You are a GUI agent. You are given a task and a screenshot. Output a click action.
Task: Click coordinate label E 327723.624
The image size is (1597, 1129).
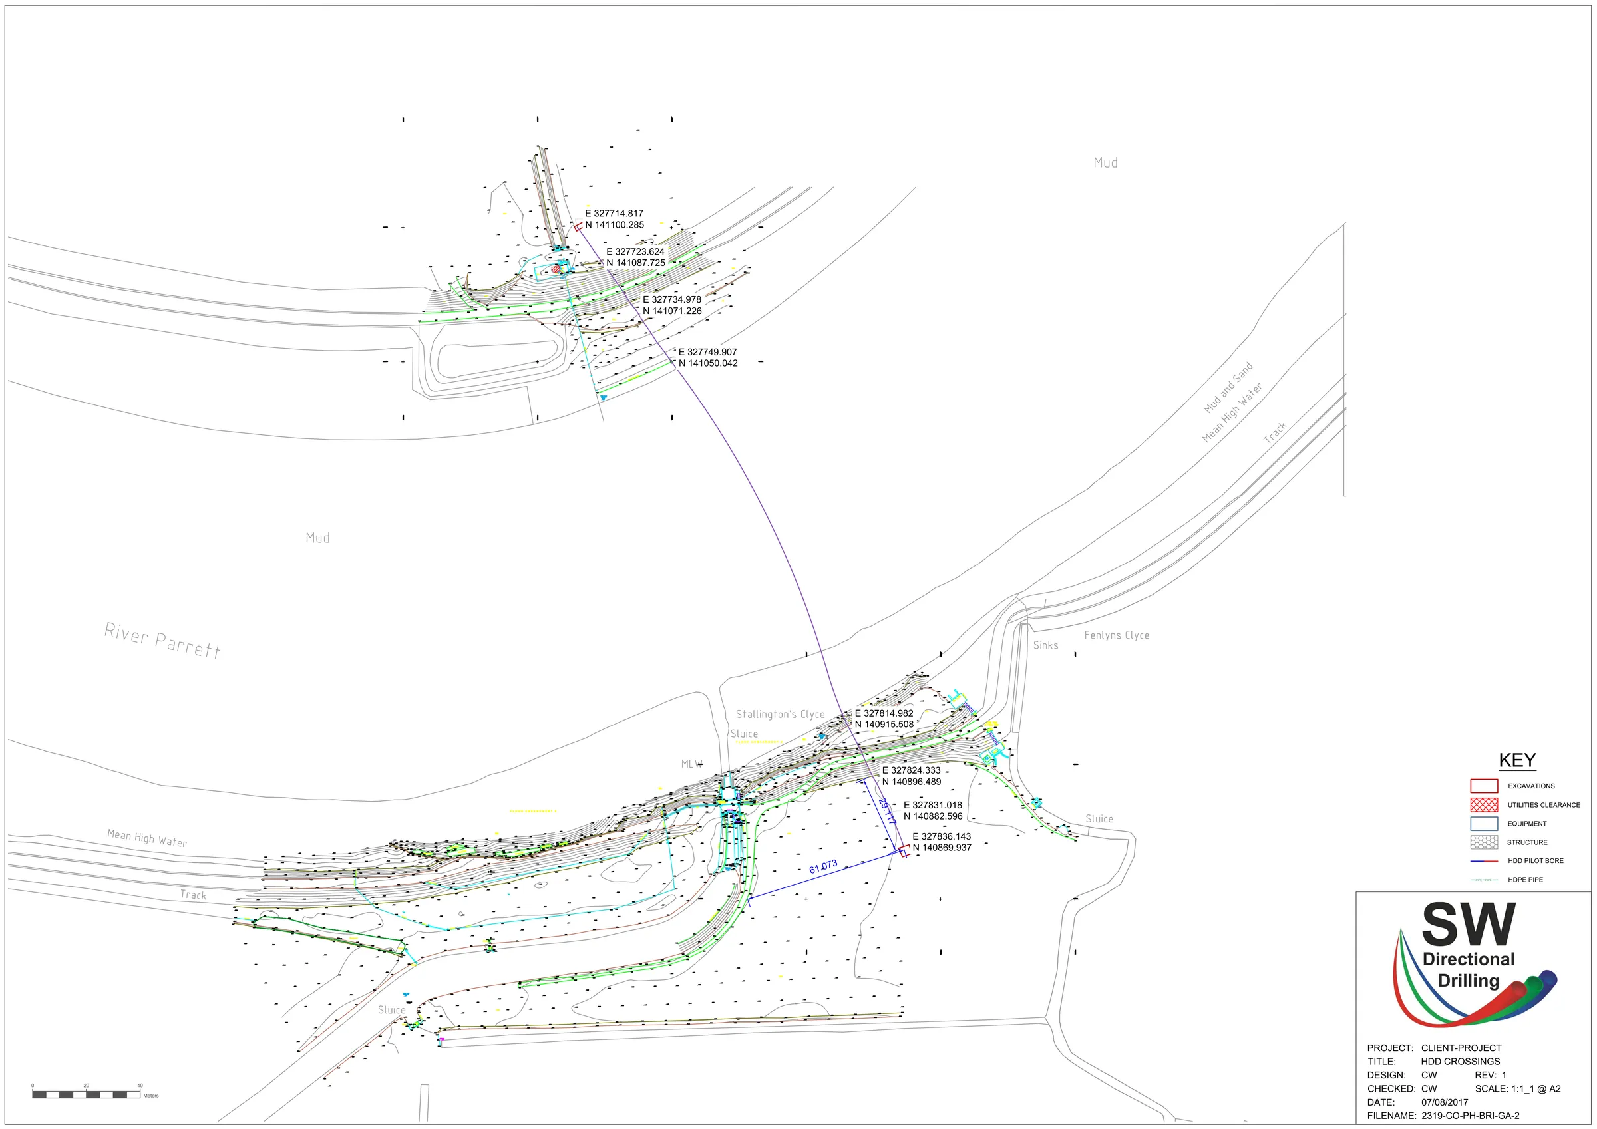pos(635,252)
